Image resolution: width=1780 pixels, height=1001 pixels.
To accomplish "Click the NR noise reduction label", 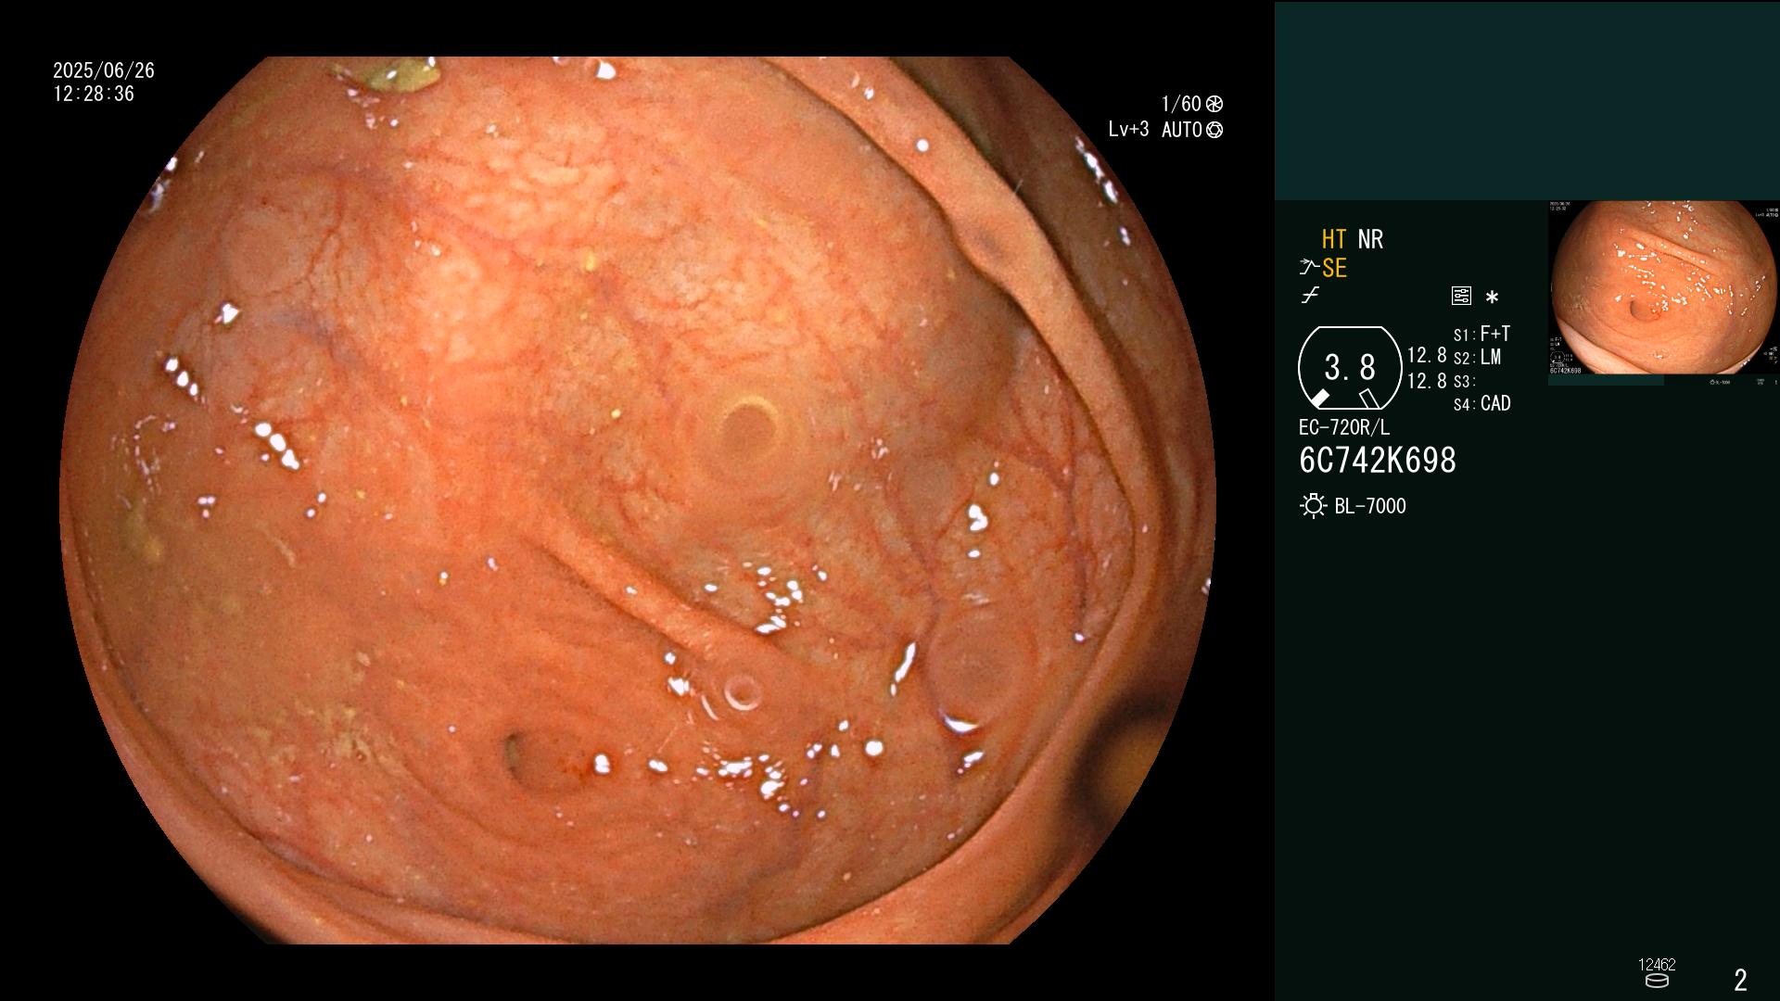I will (1370, 239).
